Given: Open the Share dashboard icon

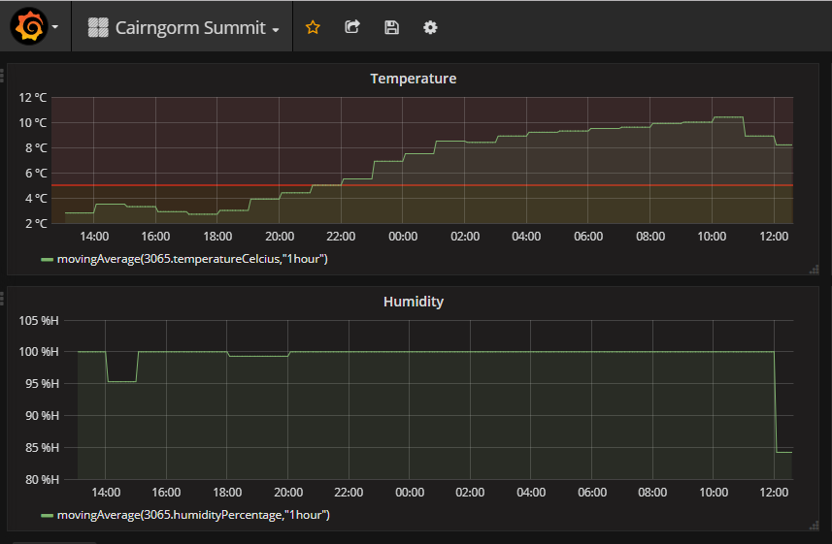Looking at the screenshot, I should (352, 28).
